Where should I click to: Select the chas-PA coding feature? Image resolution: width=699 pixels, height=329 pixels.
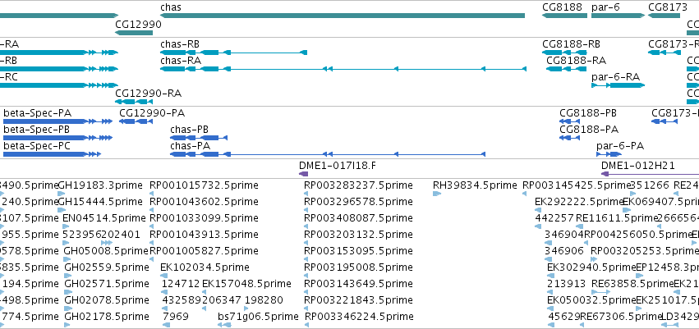[x=328, y=154]
